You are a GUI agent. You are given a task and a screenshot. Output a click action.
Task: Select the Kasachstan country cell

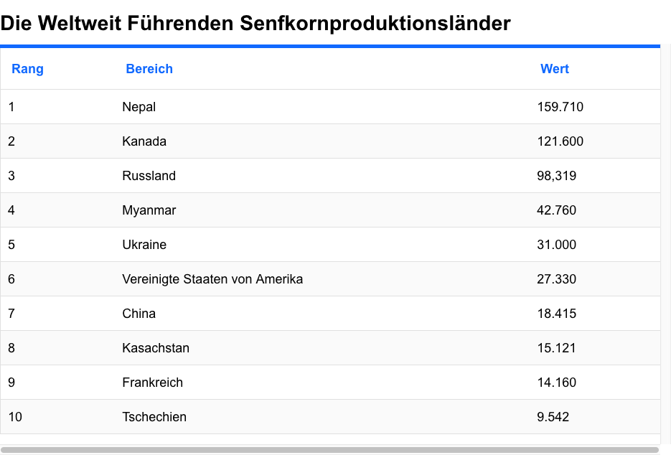156,348
